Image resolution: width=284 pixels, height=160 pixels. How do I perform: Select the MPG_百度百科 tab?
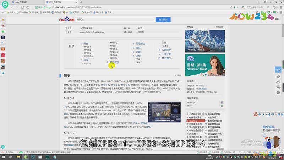tap(61, 2)
